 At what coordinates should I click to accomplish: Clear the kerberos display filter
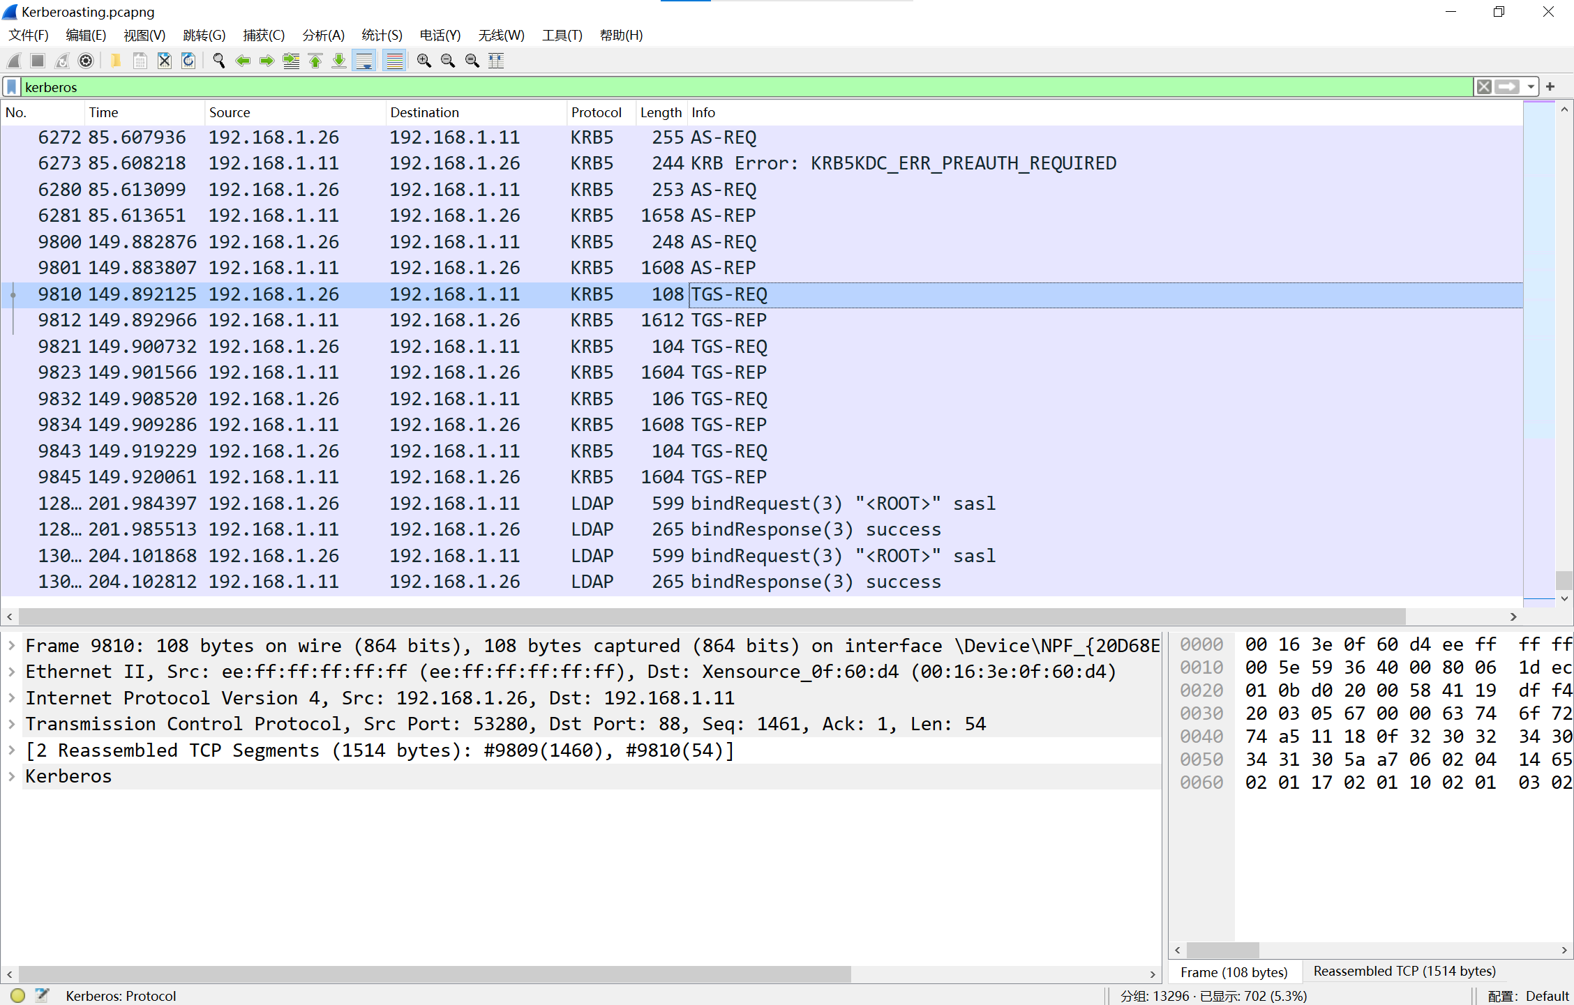coord(1484,87)
